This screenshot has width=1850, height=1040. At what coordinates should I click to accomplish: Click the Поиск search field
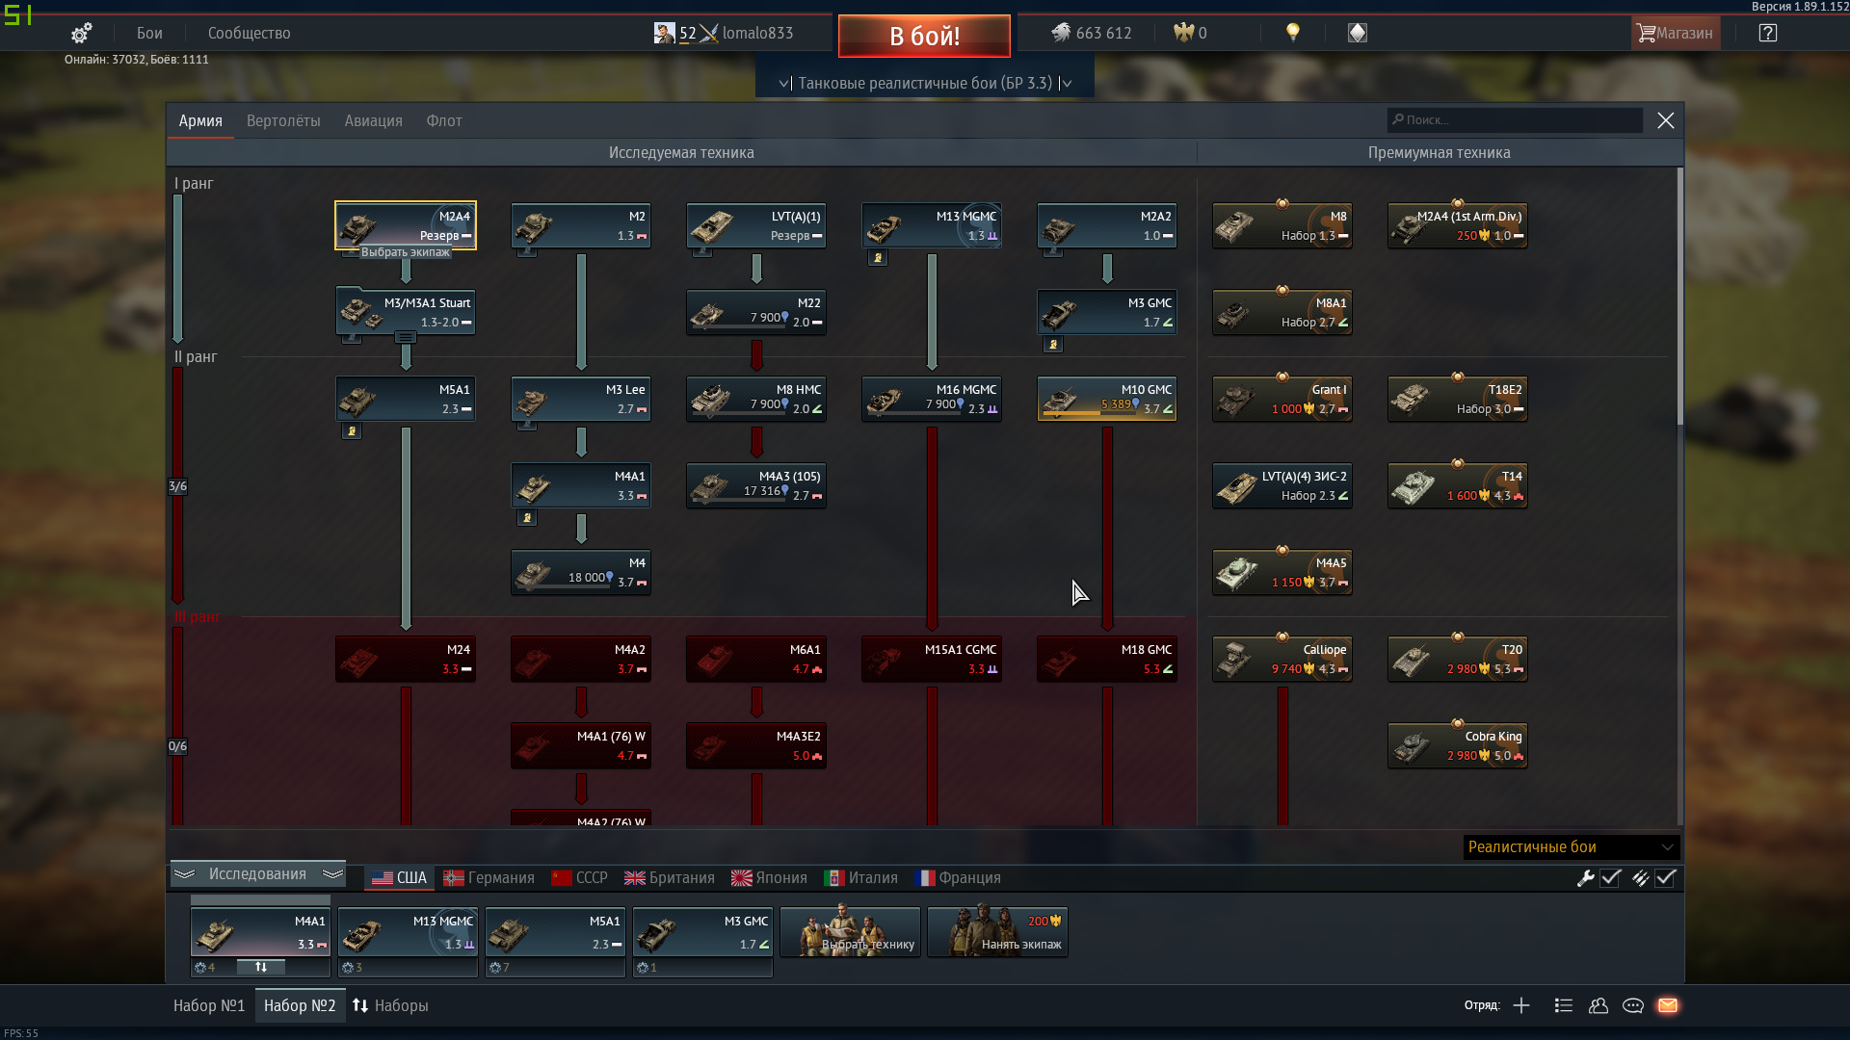(x=1515, y=120)
